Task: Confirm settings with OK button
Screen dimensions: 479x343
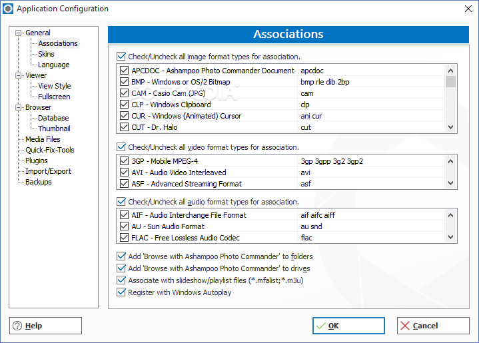Action: pyautogui.click(x=348, y=326)
